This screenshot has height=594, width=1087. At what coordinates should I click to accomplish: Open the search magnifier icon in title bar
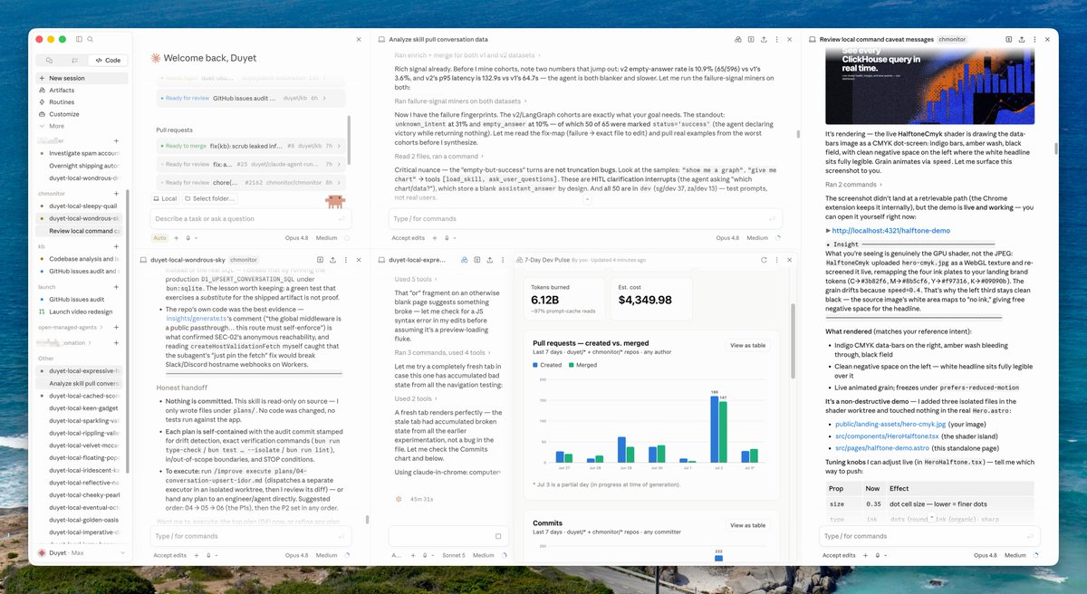(91, 40)
